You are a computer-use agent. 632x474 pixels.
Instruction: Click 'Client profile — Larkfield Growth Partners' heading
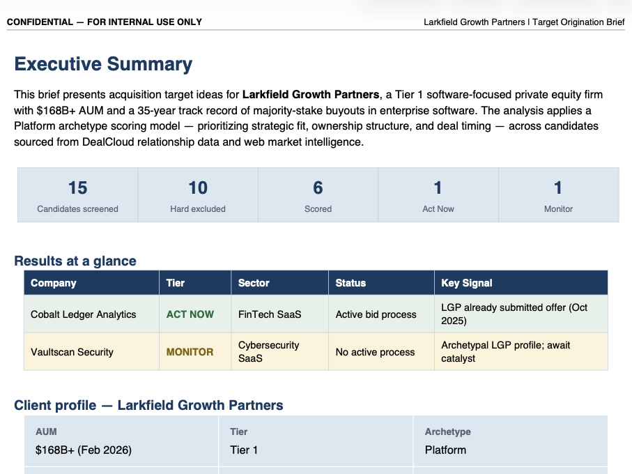tap(148, 405)
